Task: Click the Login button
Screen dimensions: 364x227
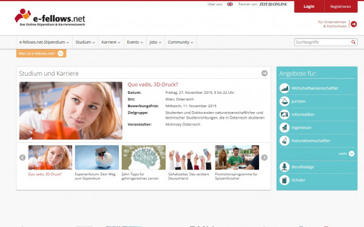Action: 309,7
